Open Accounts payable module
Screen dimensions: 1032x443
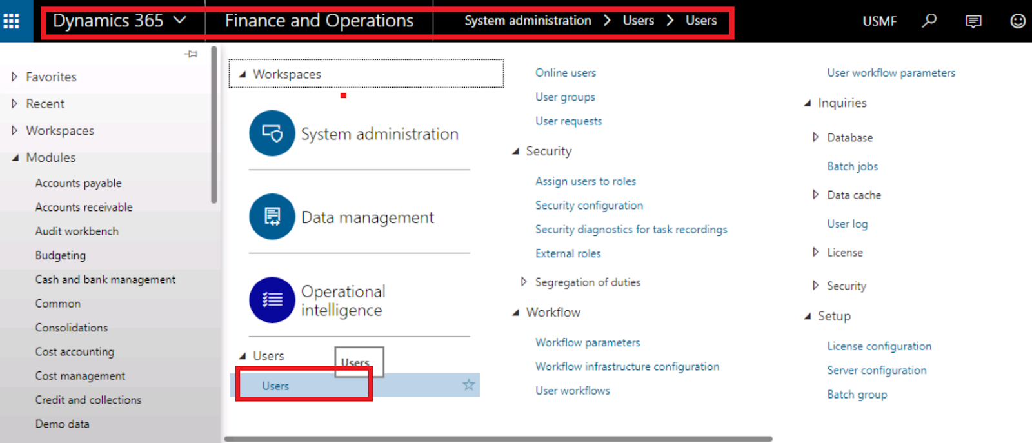(x=78, y=183)
